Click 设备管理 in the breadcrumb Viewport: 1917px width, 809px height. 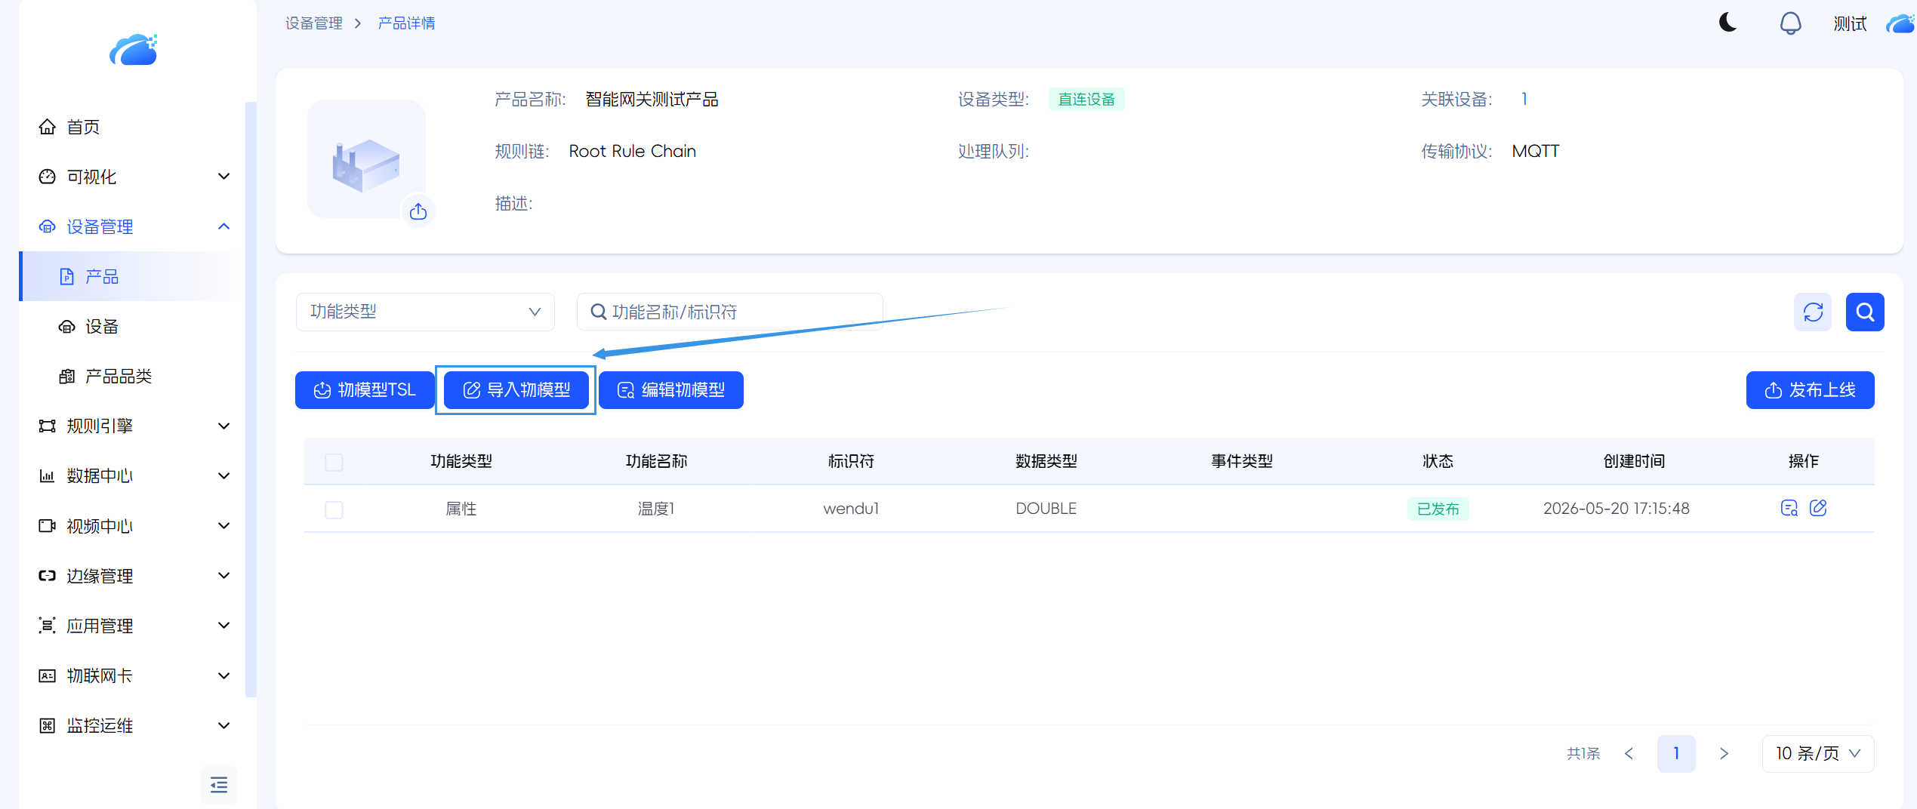[x=313, y=23]
